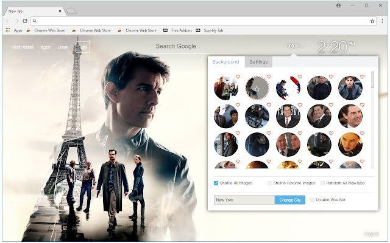
Task: Click the clock icon beside the time
Action: pyautogui.click(x=309, y=45)
